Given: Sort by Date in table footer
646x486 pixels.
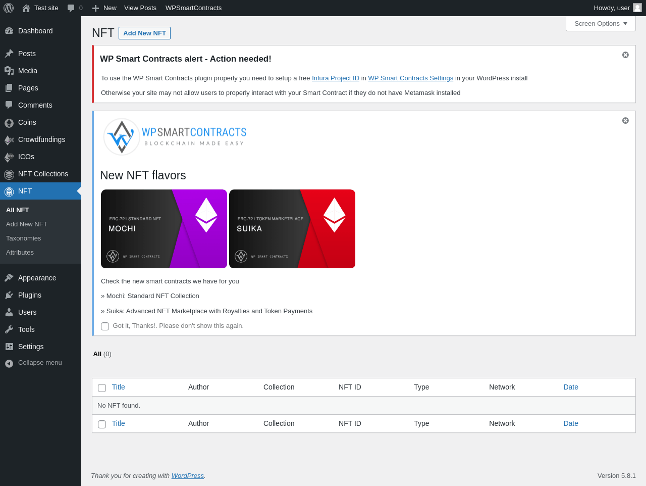Looking at the screenshot, I should point(571,423).
